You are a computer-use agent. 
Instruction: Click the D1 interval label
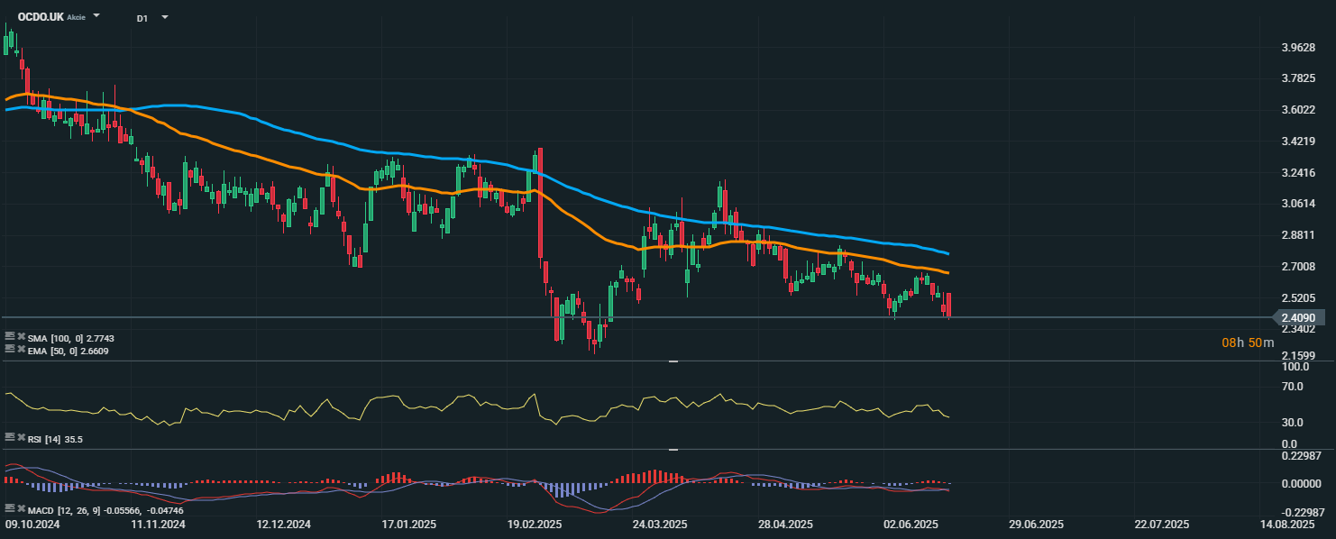pos(142,18)
